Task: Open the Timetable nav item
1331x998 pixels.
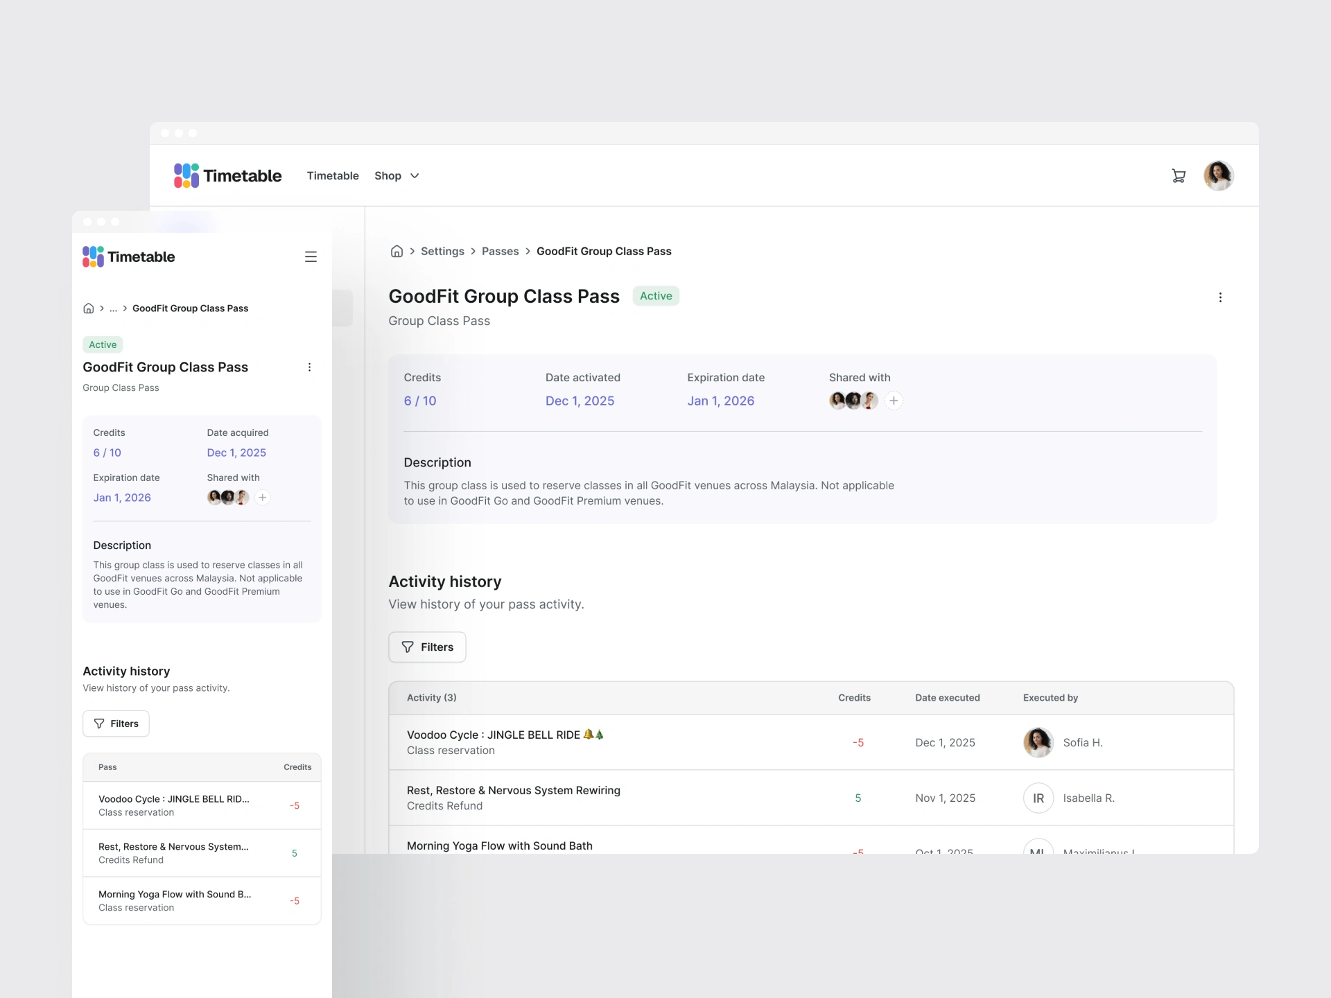Action: [x=333, y=176]
